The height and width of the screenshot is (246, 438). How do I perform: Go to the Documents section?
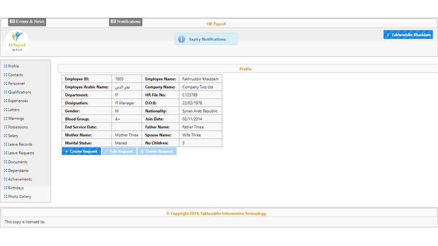pos(18,162)
